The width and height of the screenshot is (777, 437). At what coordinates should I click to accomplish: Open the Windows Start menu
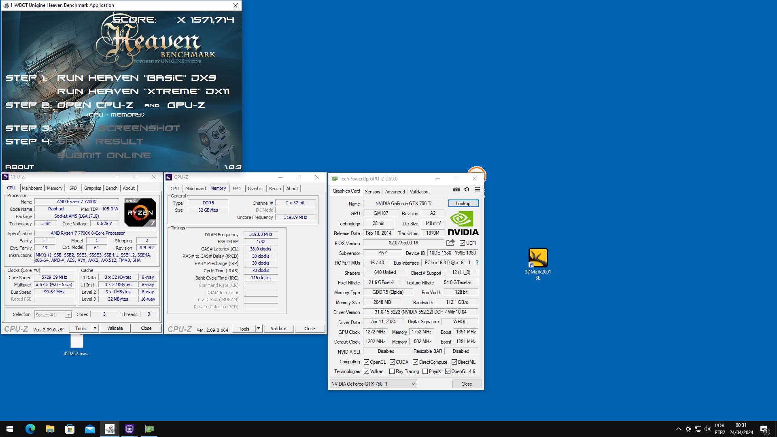point(10,429)
